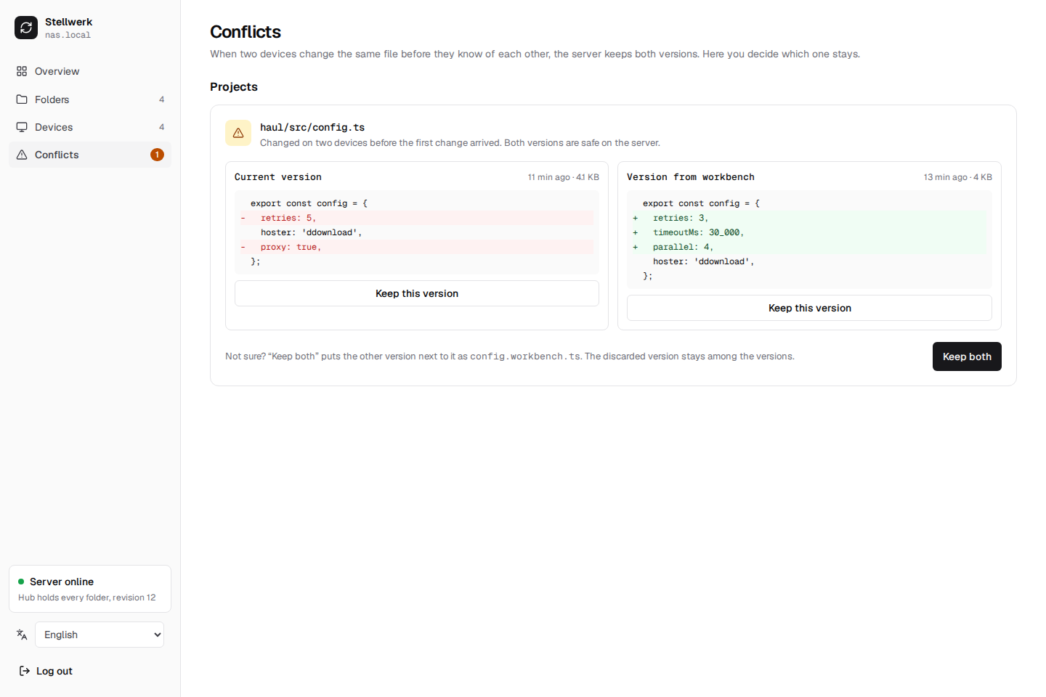Select Conflicts in the sidebar
1046x697 pixels.
90,155
